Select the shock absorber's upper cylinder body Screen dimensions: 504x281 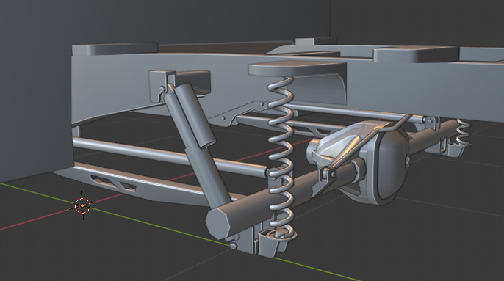(x=195, y=115)
